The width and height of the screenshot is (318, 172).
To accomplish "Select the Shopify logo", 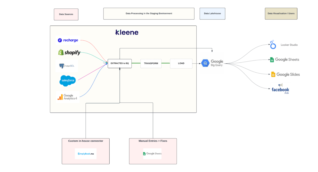I will coord(69,52).
